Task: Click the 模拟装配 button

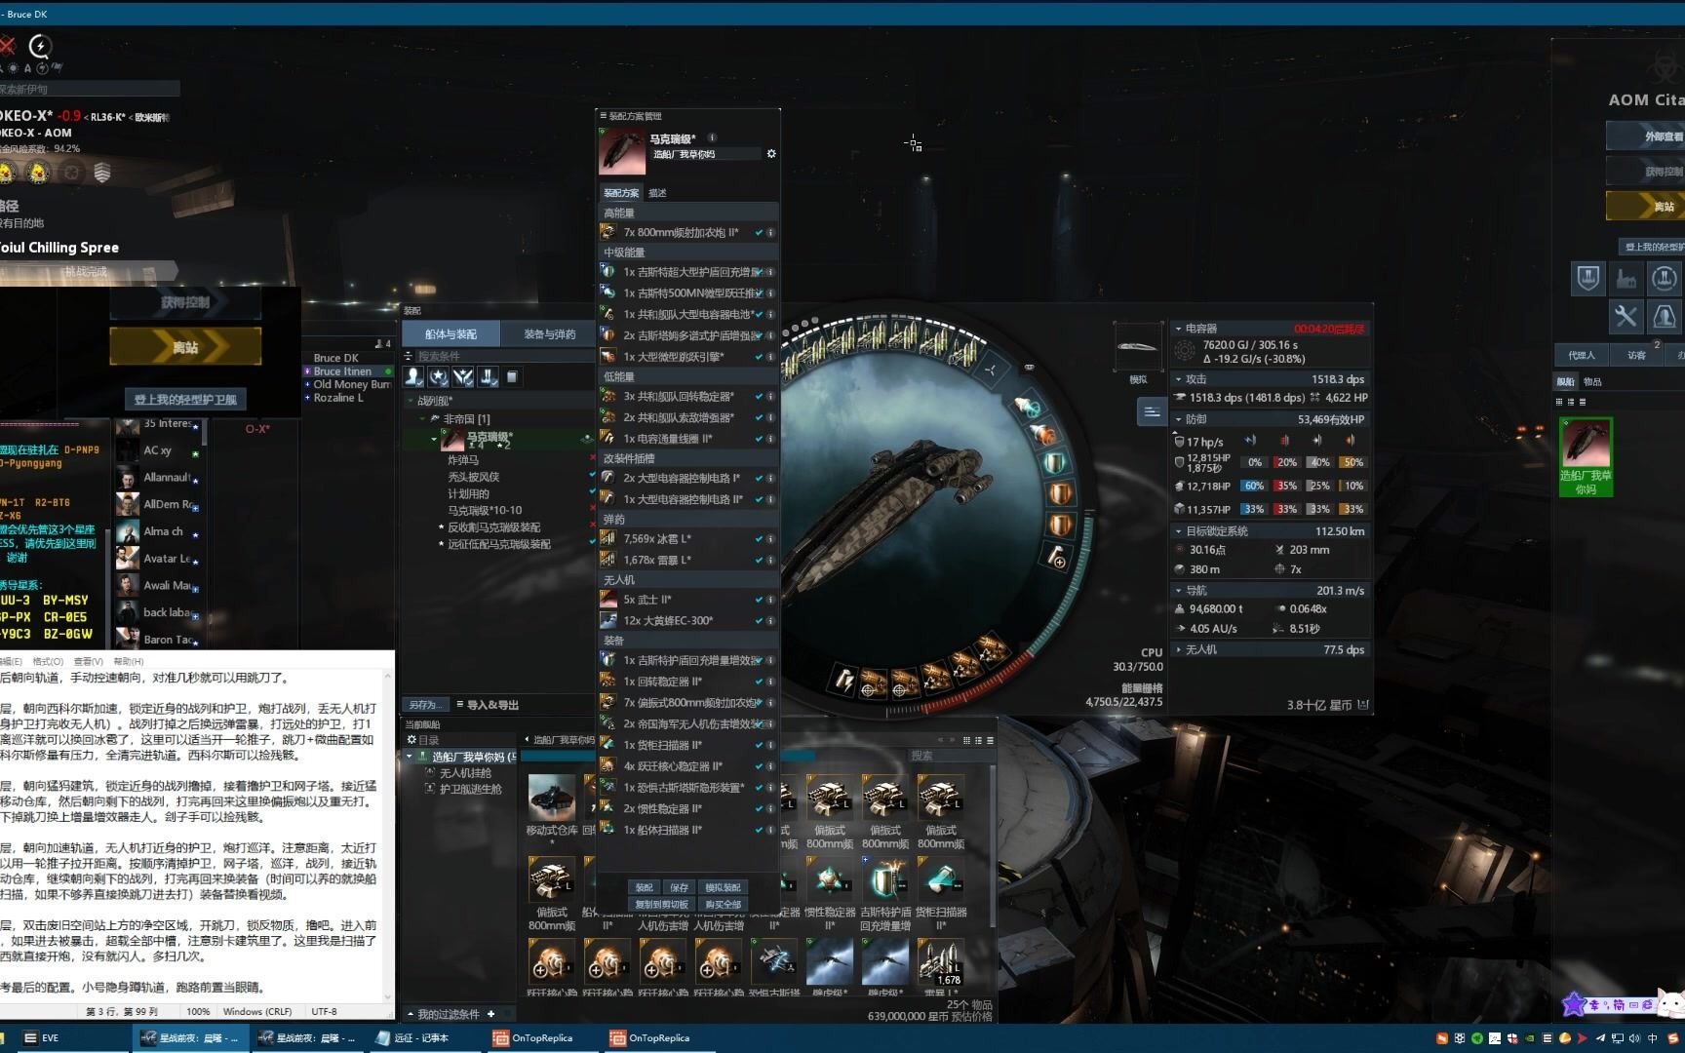Action: click(x=723, y=888)
